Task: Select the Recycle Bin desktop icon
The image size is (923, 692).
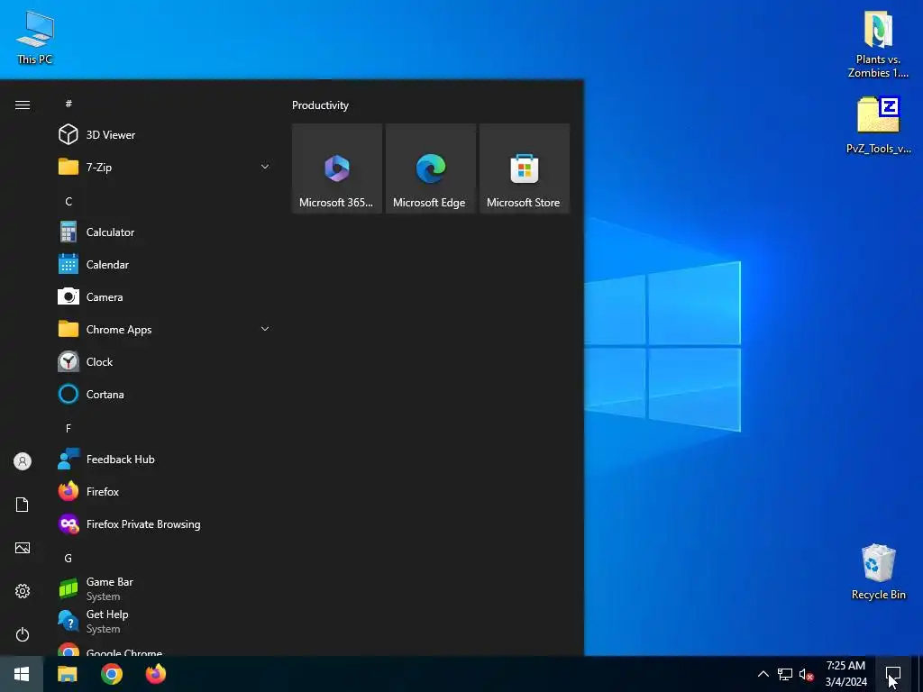Action: click(x=878, y=572)
